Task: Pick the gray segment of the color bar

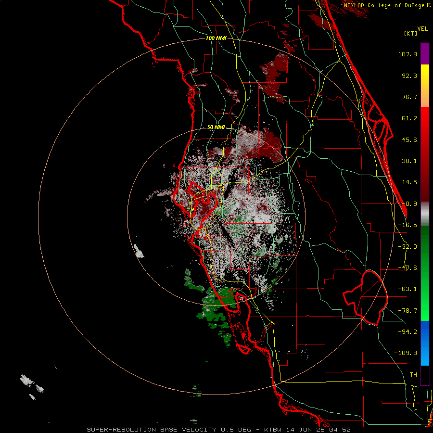Action: coord(425,214)
